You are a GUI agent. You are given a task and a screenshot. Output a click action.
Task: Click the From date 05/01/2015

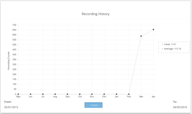pos(11,107)
